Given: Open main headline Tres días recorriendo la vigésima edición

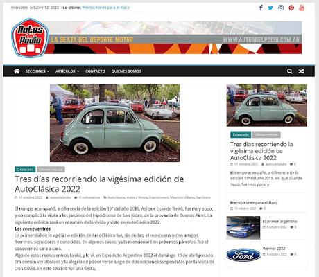Looking at the screenshot, I should point(99,184).
